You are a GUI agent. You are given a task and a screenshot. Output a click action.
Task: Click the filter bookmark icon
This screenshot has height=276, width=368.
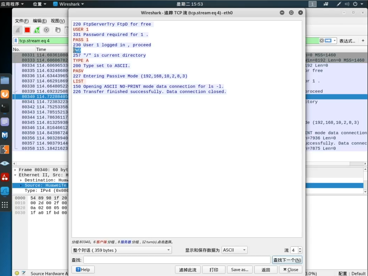pyautogui.click(x=16, y=41)
